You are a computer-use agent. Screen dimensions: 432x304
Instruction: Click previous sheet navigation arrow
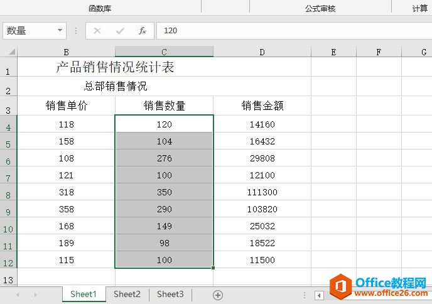point(18,295)
